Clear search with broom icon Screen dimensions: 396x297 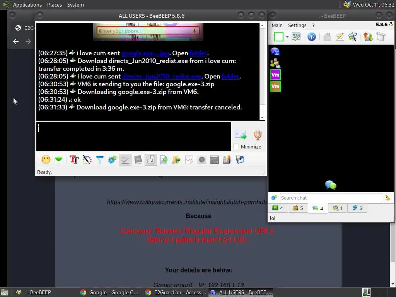[x=387, y=198]
